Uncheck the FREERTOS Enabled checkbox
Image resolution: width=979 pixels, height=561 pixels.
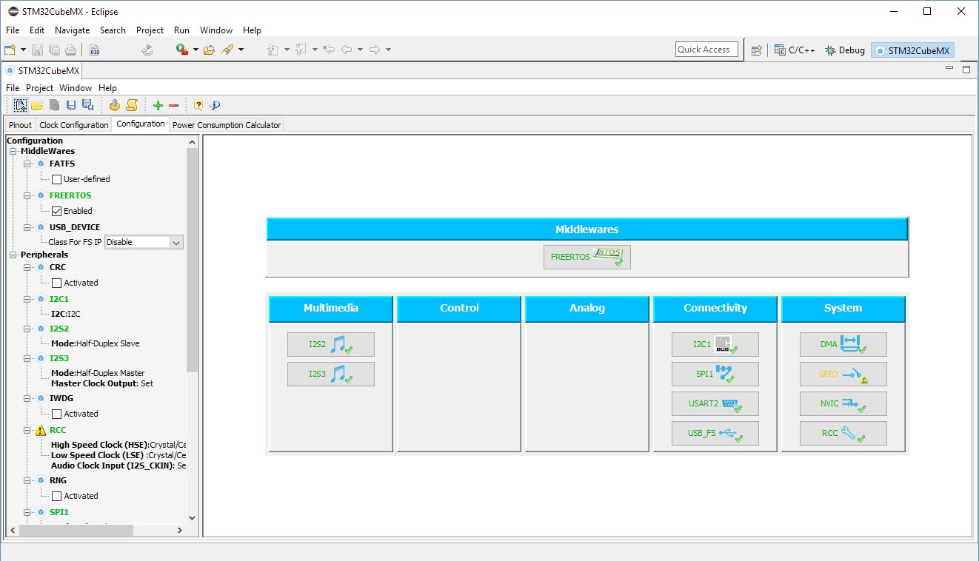[x=56, y=211]
